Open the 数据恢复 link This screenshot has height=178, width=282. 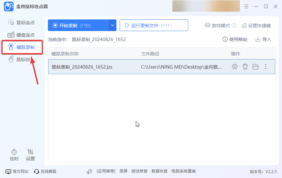pos(159,171)
